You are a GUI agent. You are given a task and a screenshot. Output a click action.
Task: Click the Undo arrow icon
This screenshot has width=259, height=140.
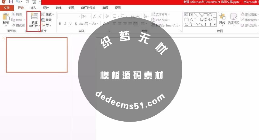[18, 2]
